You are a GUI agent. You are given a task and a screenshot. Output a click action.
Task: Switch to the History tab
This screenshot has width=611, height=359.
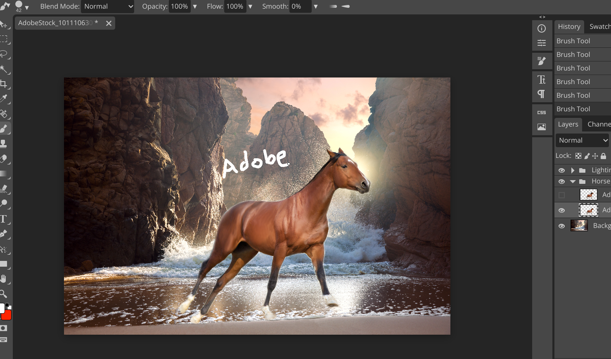tap(569, 26)
